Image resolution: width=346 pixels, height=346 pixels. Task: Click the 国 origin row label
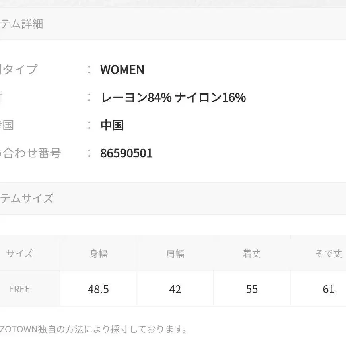(x=7, y=125)
